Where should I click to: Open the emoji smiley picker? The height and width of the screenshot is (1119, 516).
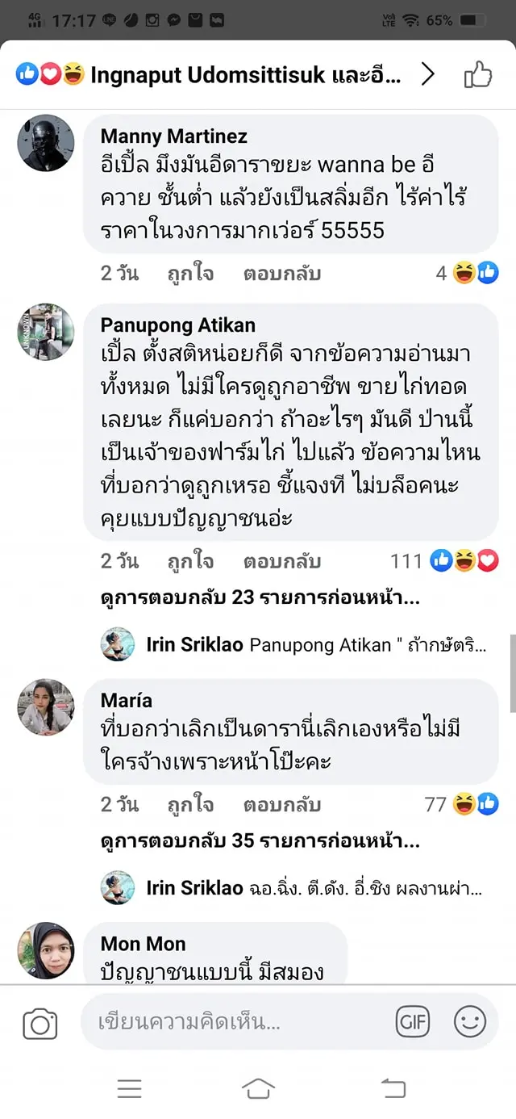[x=469, y=1022]
